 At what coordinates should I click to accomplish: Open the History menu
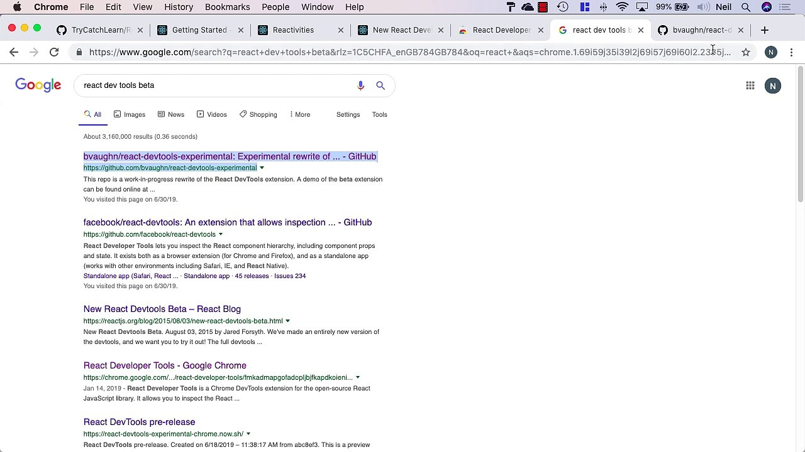pos(179,7)
